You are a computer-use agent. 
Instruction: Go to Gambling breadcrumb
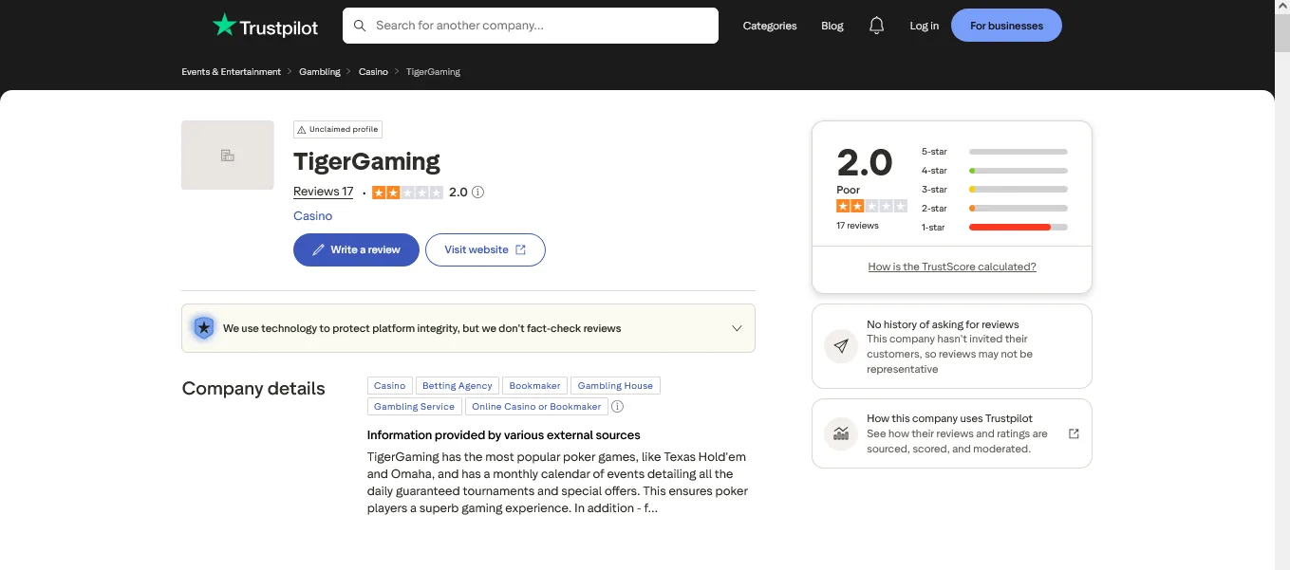click(320, 72)
